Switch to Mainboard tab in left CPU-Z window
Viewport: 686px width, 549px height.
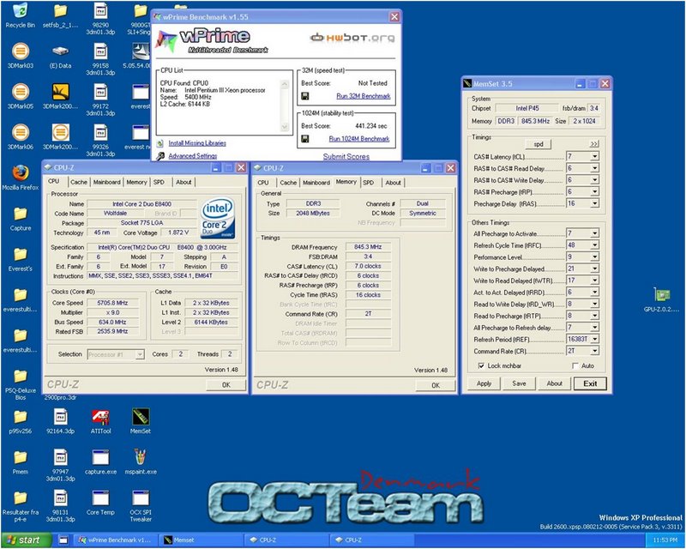click(106, 182)
